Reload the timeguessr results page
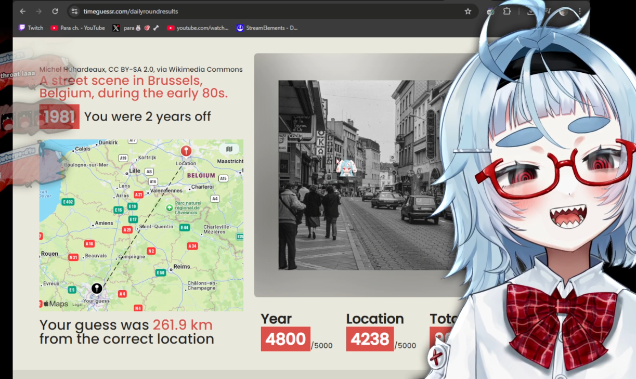This screenshot has height=379, width=636. pyautogui.click(x=55, y=11)
